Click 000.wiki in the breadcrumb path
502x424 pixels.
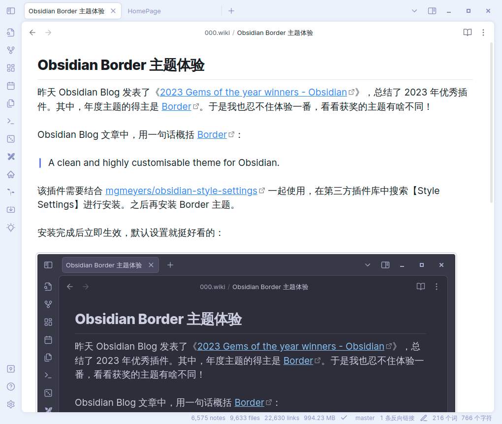point(217,33)
